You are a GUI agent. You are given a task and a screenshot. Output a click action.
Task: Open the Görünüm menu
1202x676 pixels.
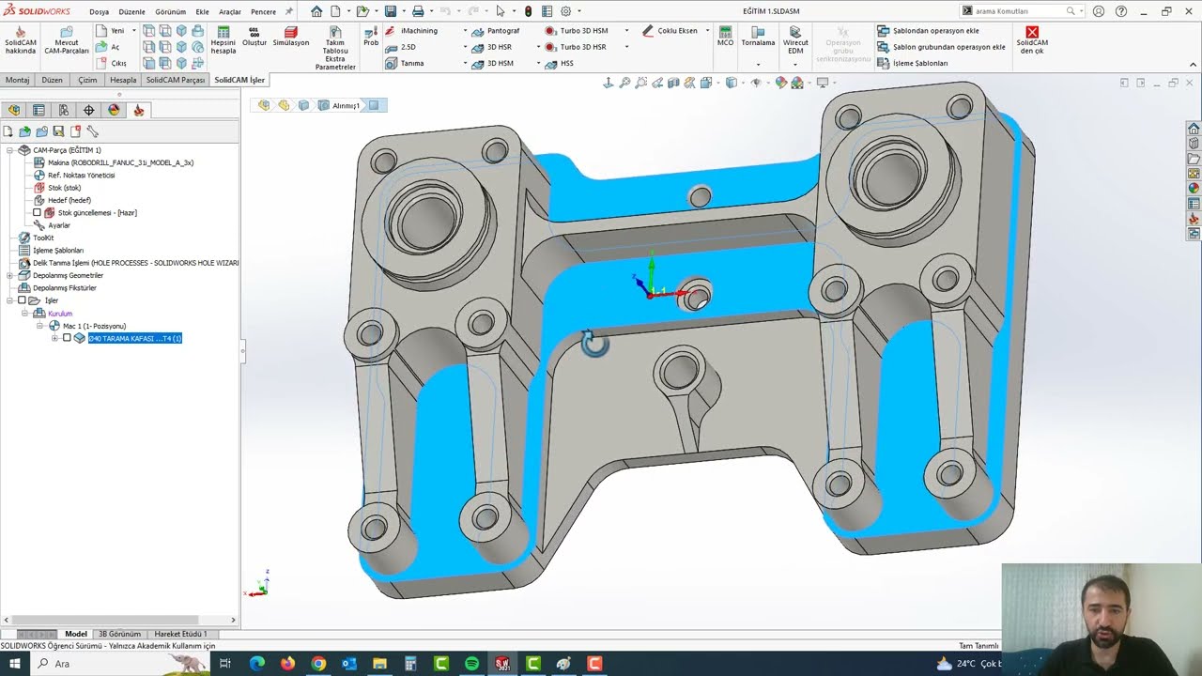pyautogui.click(x=170, y=12)
